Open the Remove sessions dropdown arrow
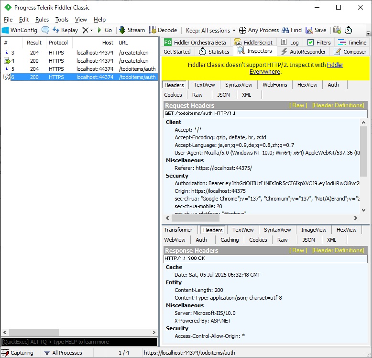The image size is (372, 358). (x=92, y=30)
